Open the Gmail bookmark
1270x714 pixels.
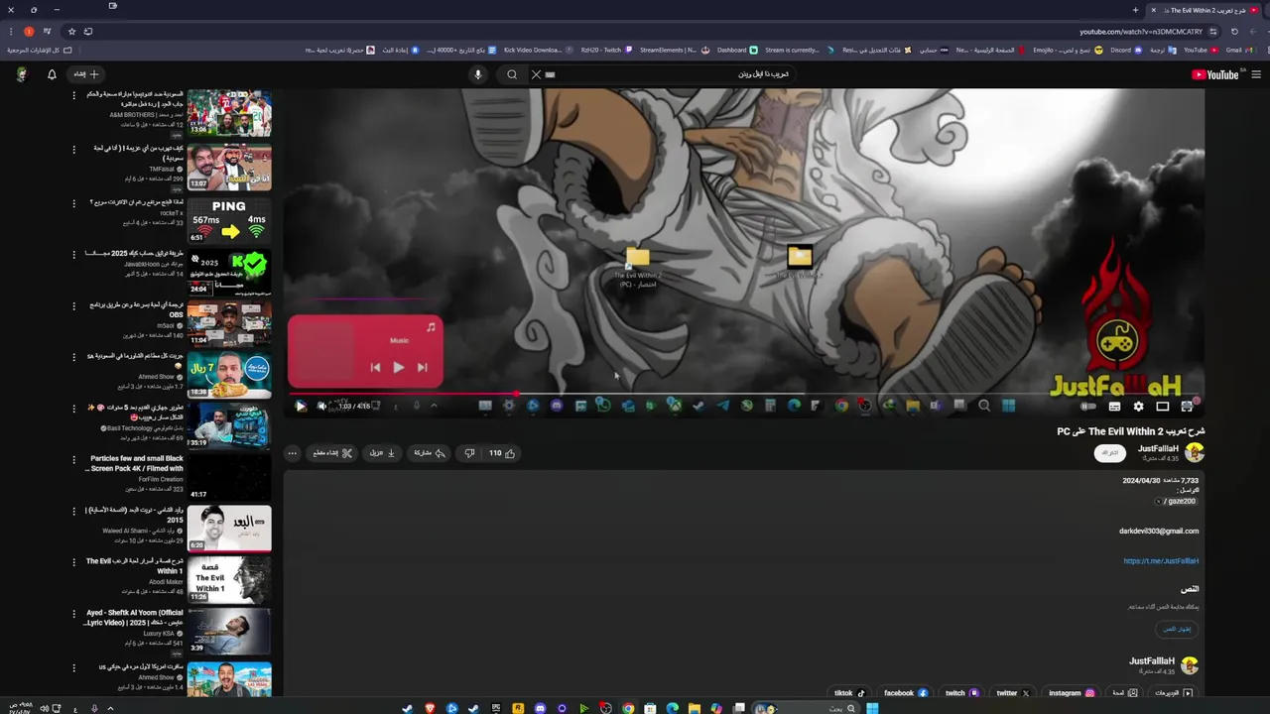coord(1238,50)
